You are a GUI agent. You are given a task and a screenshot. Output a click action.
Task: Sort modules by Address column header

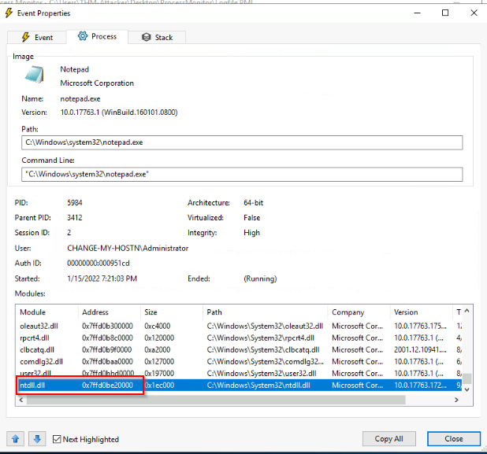[x=109, y=312]
